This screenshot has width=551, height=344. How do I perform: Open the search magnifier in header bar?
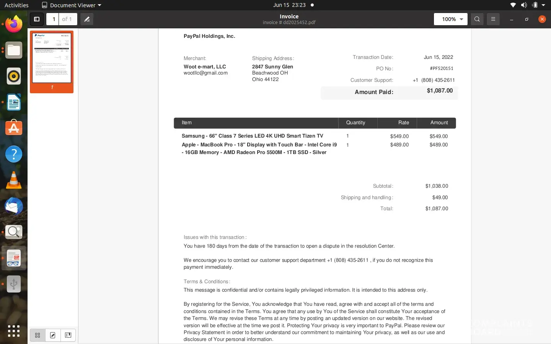(x=477, y=19)
